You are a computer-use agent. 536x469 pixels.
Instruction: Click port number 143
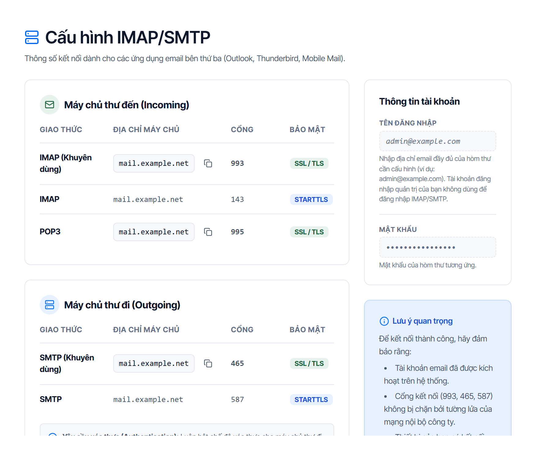(237, 199)
